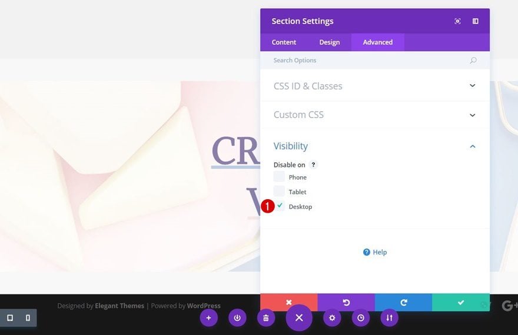
Task: Switch to the Design tab
Action: (330, 42)
